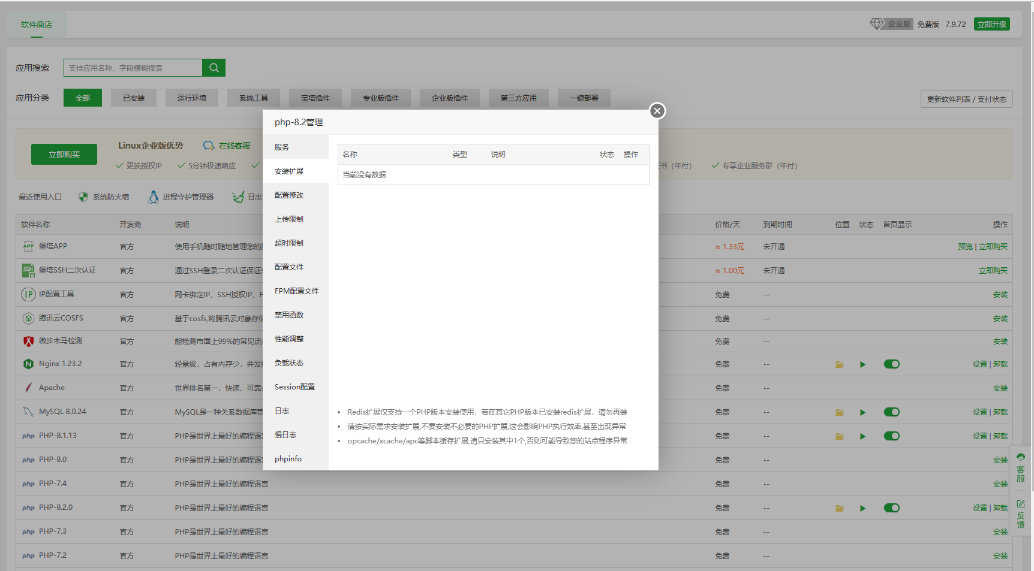This screenshot has height=571, width=1034.
Task: Filter by 企业版插件 category
Action: 450,98
